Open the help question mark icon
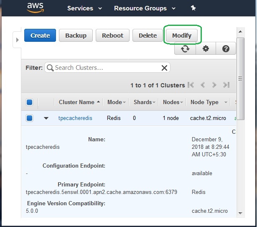257x227 pixels. coord(226,49)
